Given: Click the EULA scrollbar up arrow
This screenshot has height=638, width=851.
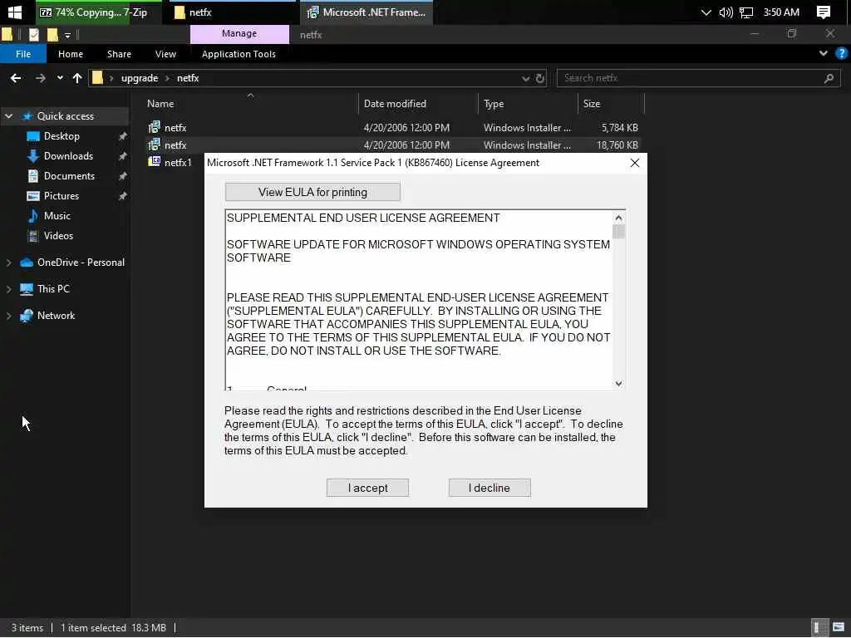Looking at the screenshot, I should 618,218.
